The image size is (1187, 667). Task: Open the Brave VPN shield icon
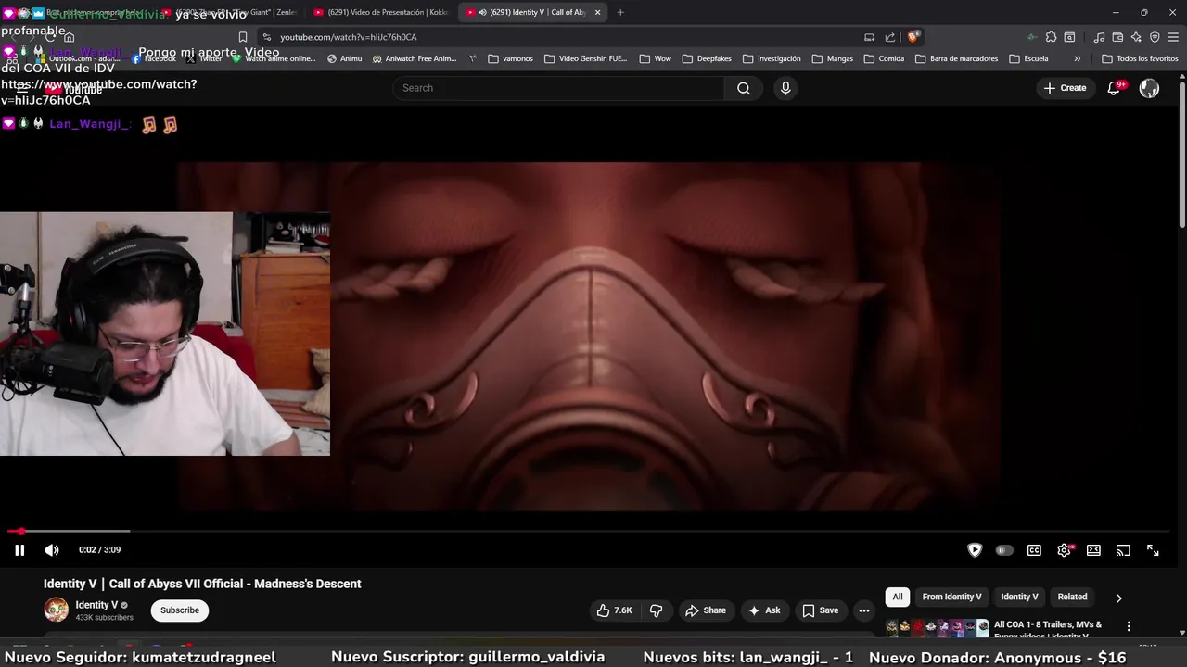[1155, 37]
